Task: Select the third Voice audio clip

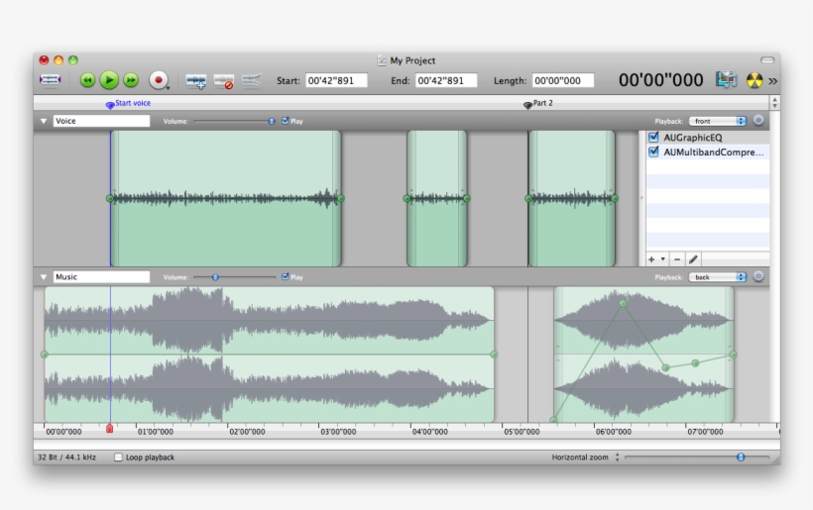Action: [x=572, y=198]
